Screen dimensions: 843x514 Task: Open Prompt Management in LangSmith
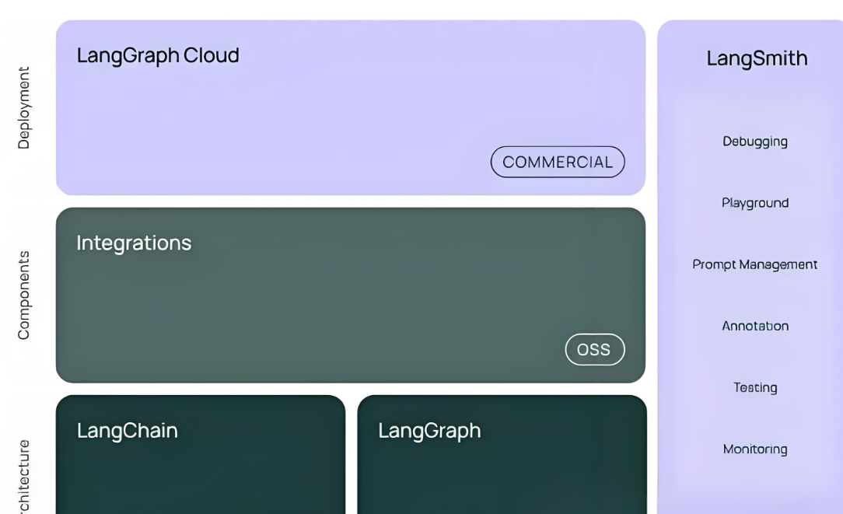click(x=755, y=264)
